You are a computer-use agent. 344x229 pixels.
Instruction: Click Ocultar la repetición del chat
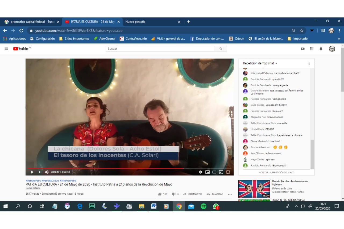[x=276, y=172]
